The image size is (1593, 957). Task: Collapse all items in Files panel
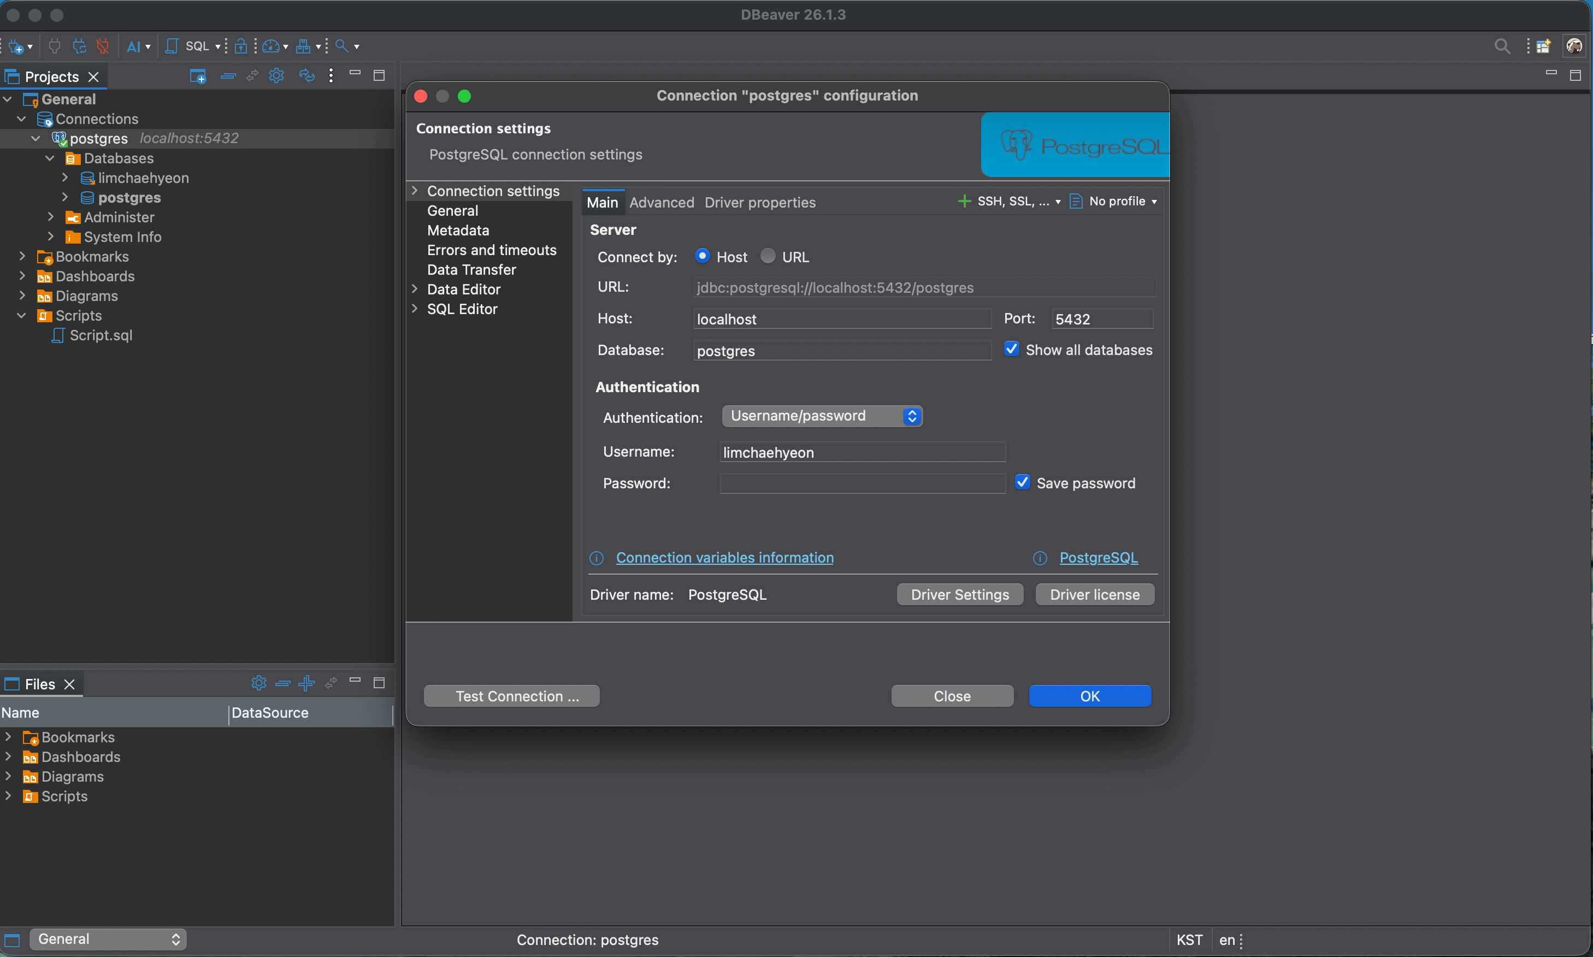coord(282,683)
